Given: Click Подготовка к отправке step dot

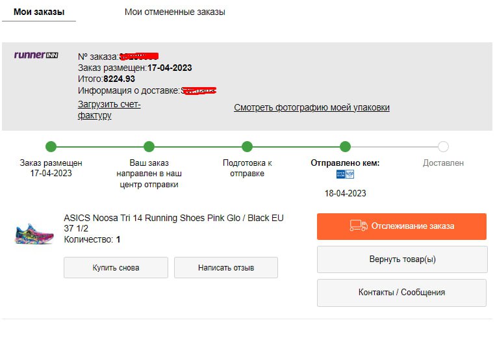Looking at the screenshot, I should point(247,147).
